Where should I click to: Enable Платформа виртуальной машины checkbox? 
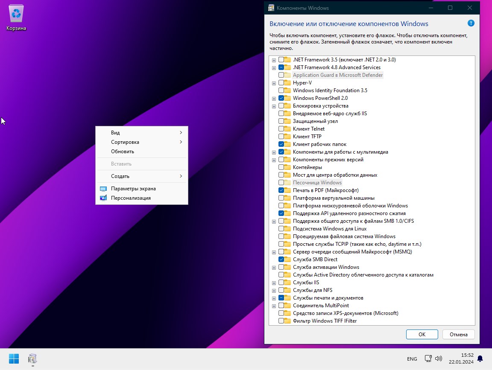click(x=281, y=198)
